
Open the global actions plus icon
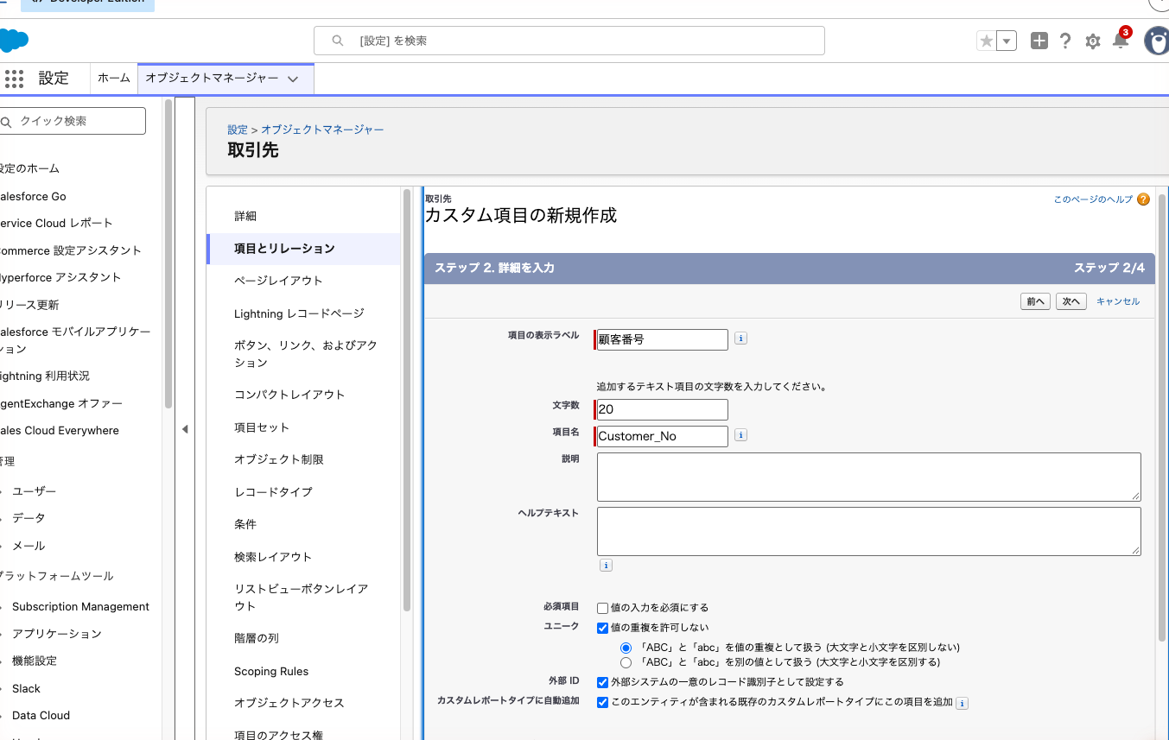pyautogui.click(x=1039, y=41)
